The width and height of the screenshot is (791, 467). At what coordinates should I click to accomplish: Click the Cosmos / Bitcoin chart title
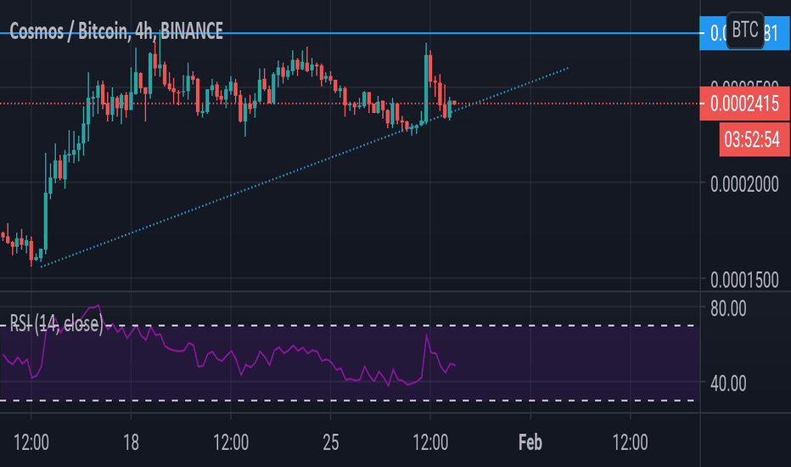[116, 31]
